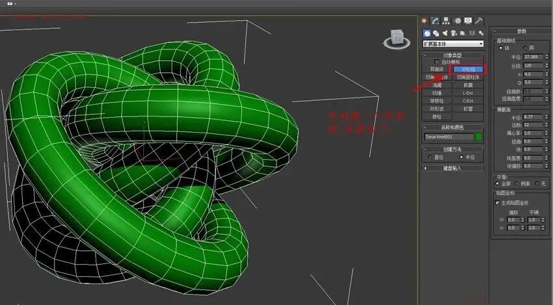Image resolution: width=553 pixels, height=305 pixels.
Task: Click the 分段 120 field
Action: [x=533, y=66]
